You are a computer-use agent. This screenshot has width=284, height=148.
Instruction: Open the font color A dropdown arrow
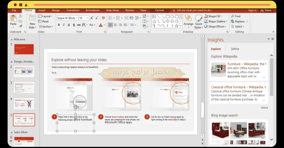[104, 25]
